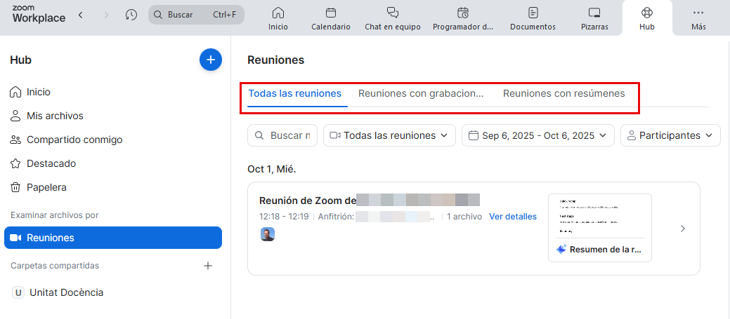
Task: Expand the Participantes filter dropdown
Action: coord(670,135)
